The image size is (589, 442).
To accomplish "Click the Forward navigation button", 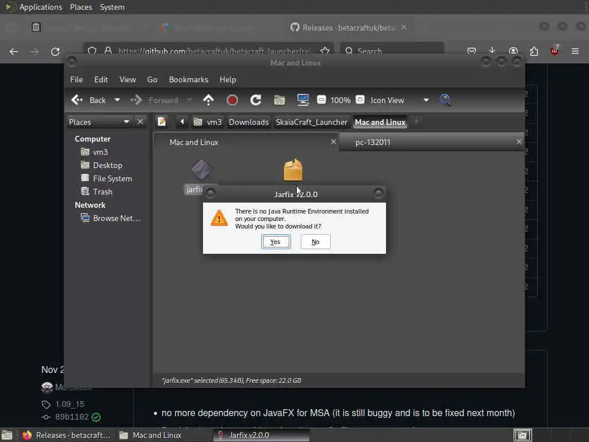I will (154, 100).
